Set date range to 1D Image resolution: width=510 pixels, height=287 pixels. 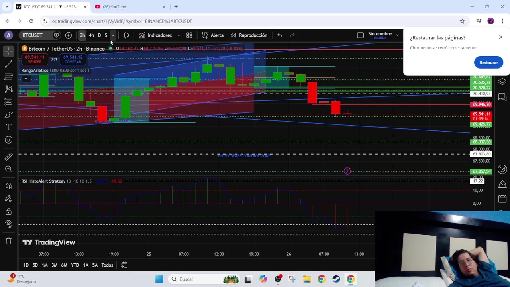[x=26, y=265]
